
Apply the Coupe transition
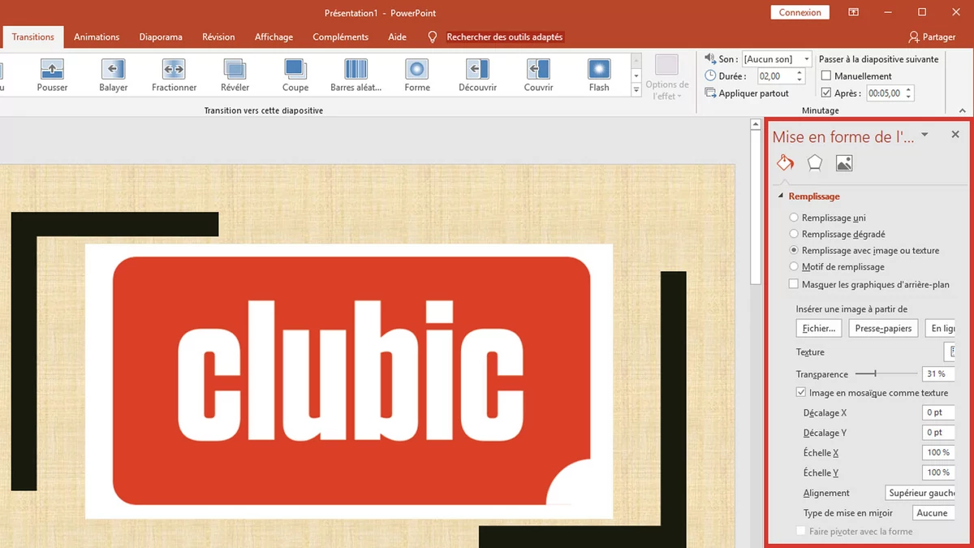(295, 76)
